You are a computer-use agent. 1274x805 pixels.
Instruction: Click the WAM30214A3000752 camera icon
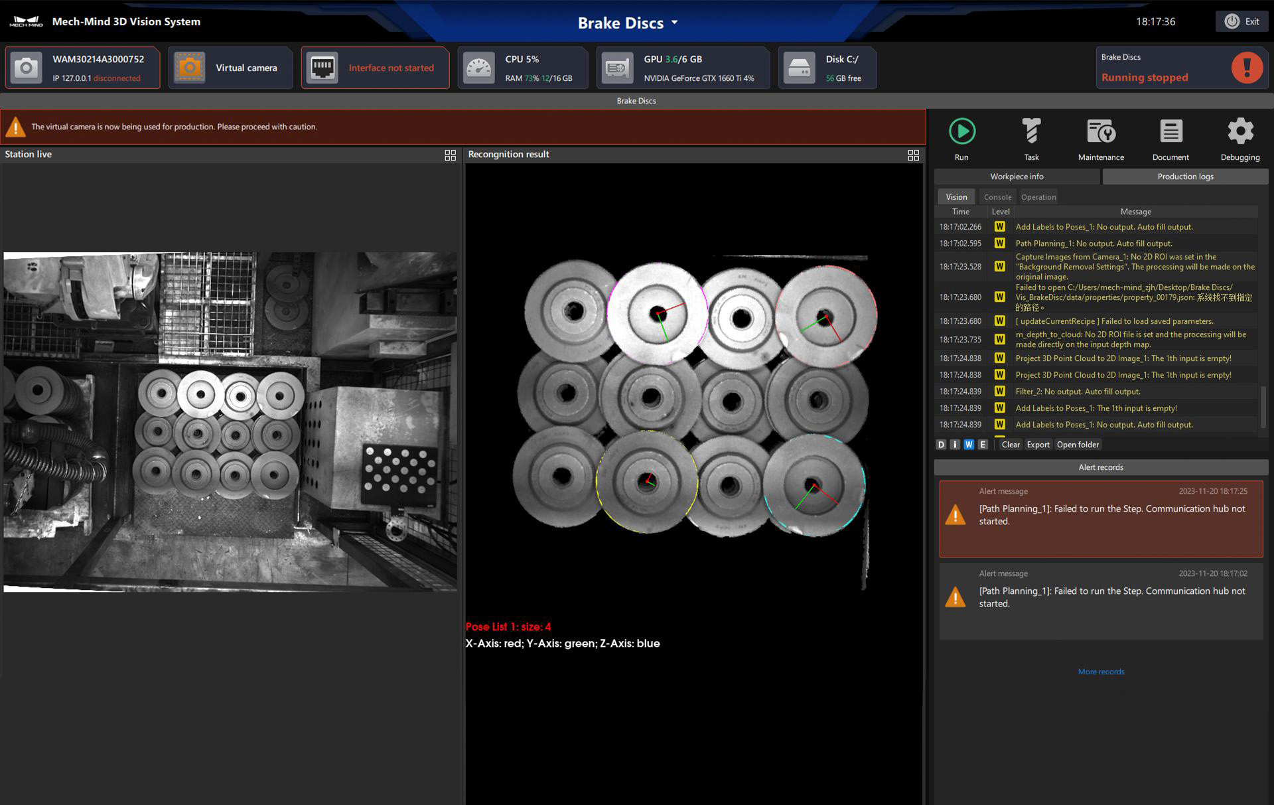click(x=27, y=68)
